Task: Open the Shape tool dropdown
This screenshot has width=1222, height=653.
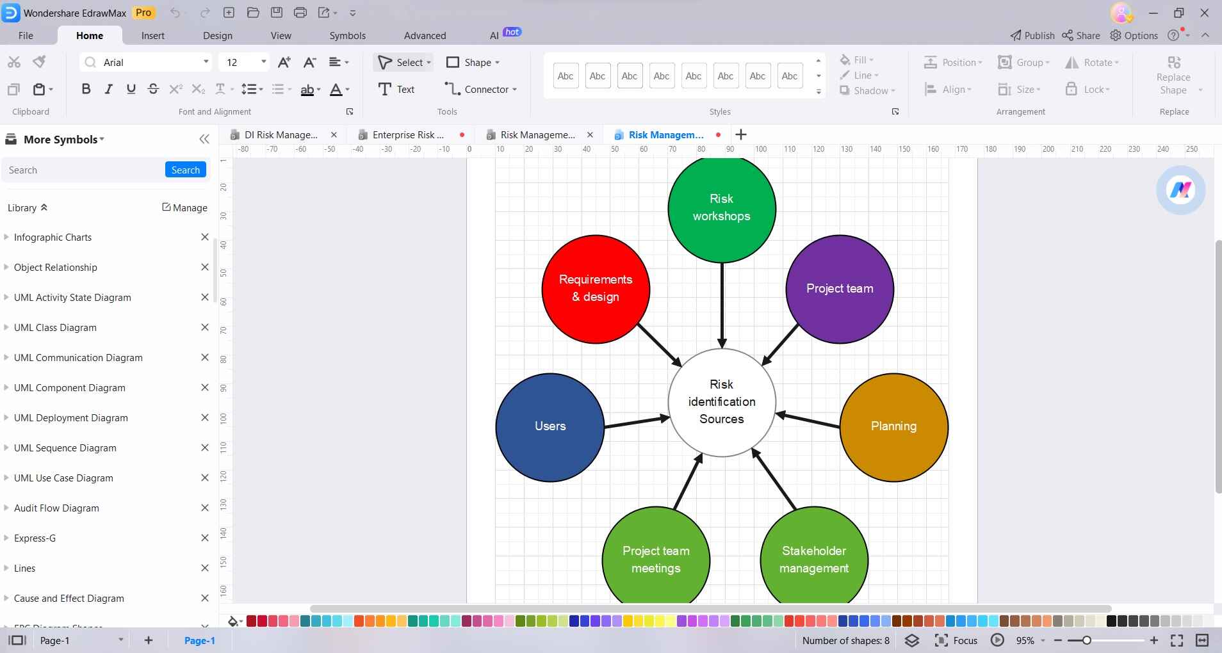Action: click(x=498, y=63)
